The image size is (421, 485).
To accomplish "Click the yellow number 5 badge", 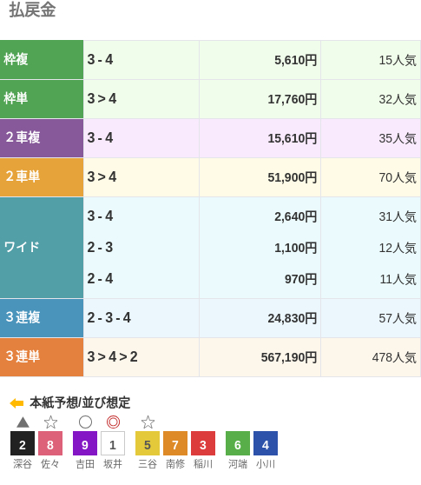I will (148, 443).
